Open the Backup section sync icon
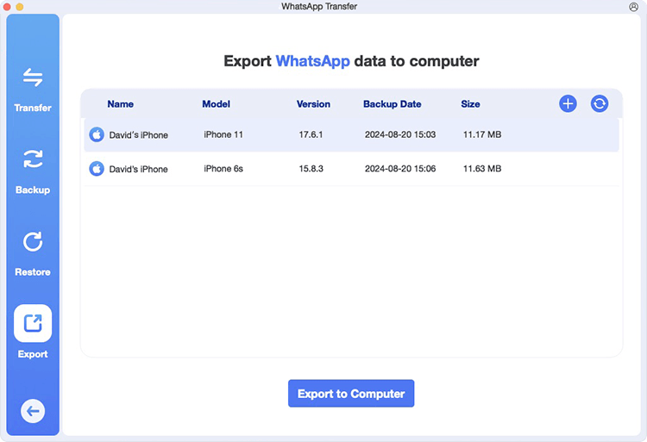 [33, 159]
